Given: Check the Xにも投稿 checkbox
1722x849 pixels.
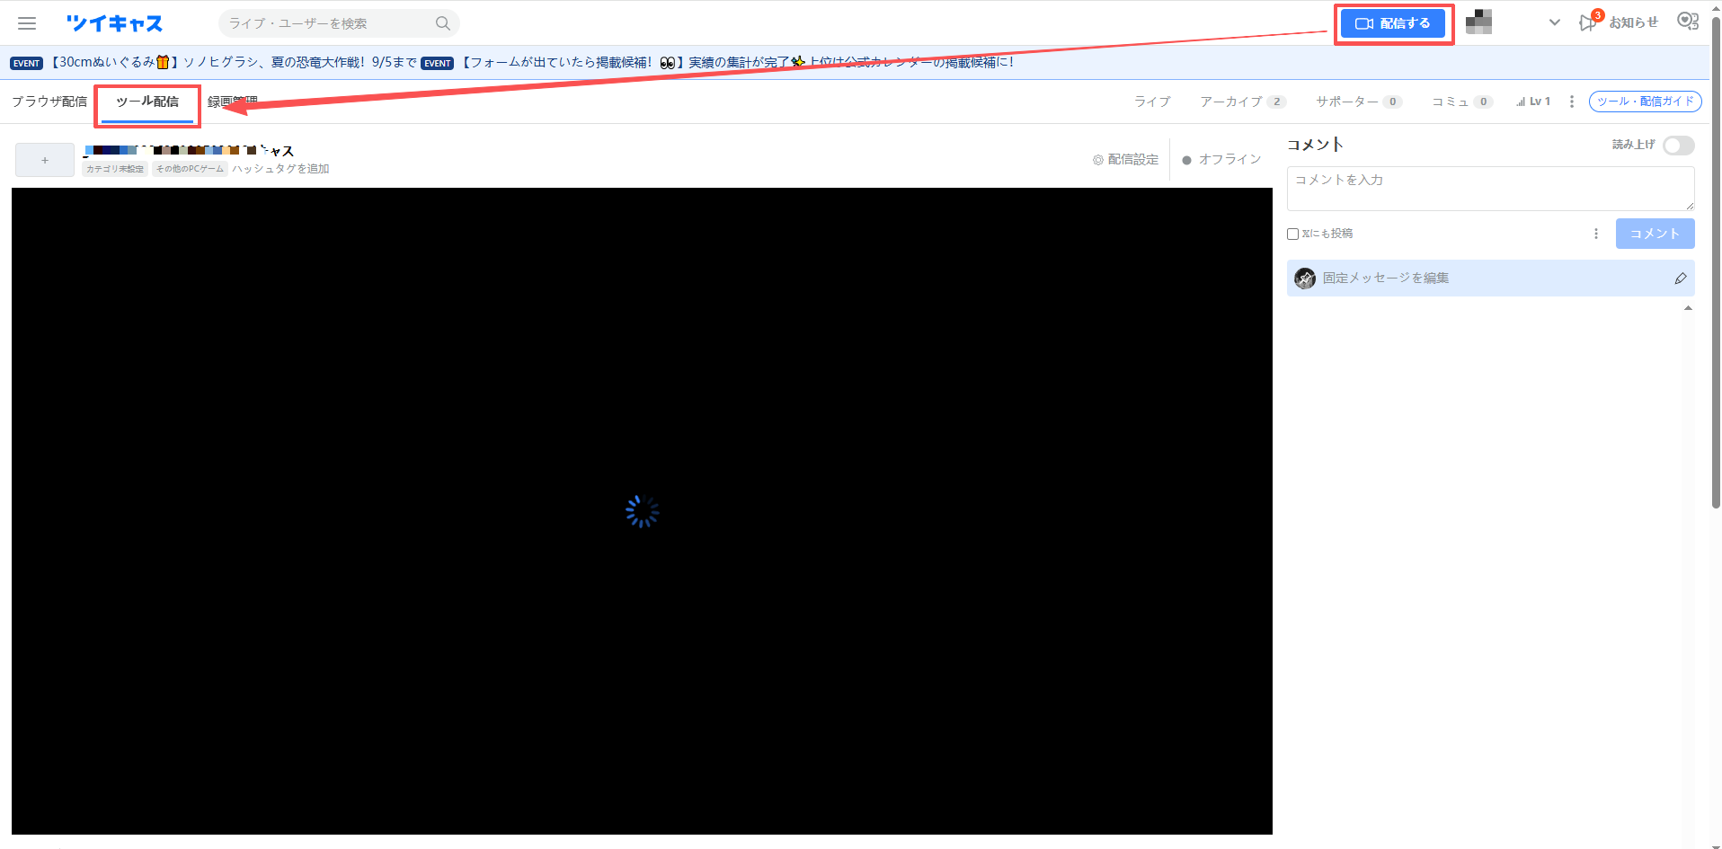Looking at the screenshot, I should coord(1292,234).
